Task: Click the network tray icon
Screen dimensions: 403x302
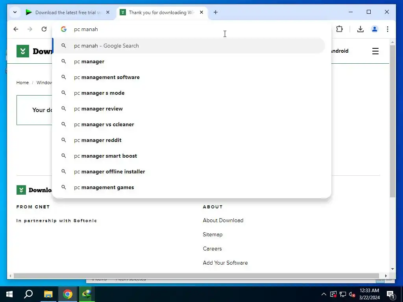Action: [343, 294]
